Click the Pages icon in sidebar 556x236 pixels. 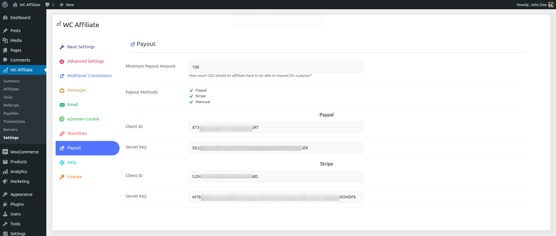pos(5,50)
